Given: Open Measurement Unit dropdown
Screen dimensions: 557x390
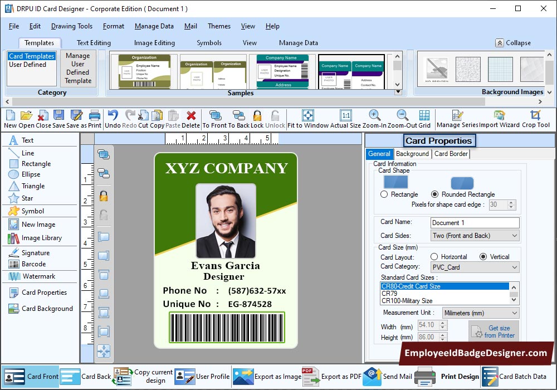Looking at the screenshot, I should tap(481, 313).
